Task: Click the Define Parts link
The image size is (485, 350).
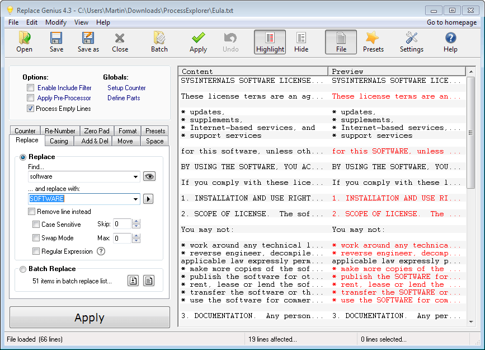Action: click(x=124, y=98)
